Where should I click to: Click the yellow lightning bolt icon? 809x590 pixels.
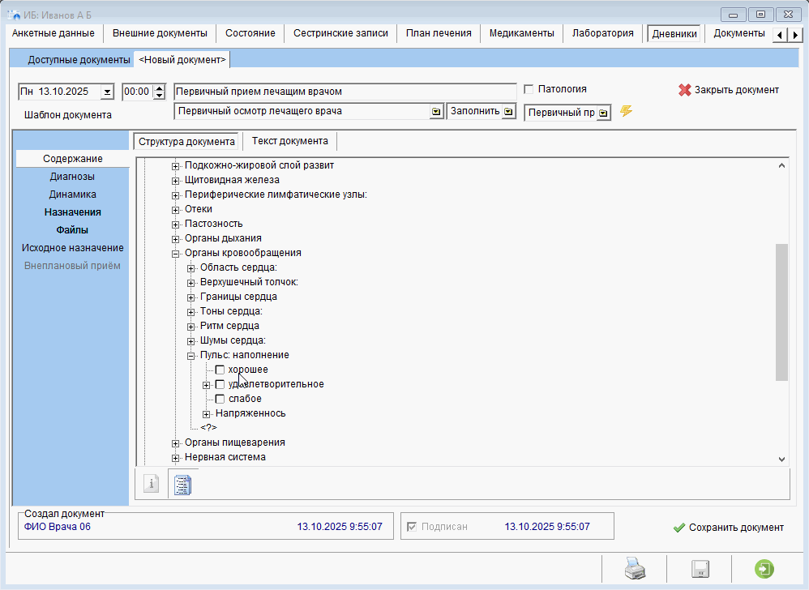tap(626, 111)
